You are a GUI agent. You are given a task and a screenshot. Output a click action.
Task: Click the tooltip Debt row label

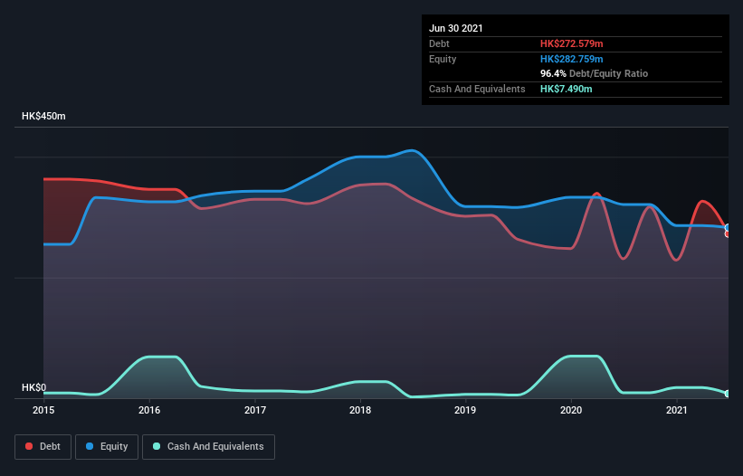[439, 43]
